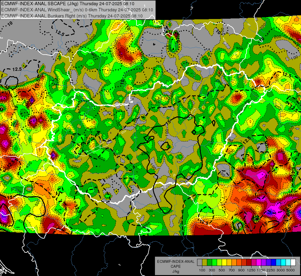The image size is (301, 276).
Task: Click the legend title ECMWF-INDEX-ANAL
Action: tap(176, 262)
